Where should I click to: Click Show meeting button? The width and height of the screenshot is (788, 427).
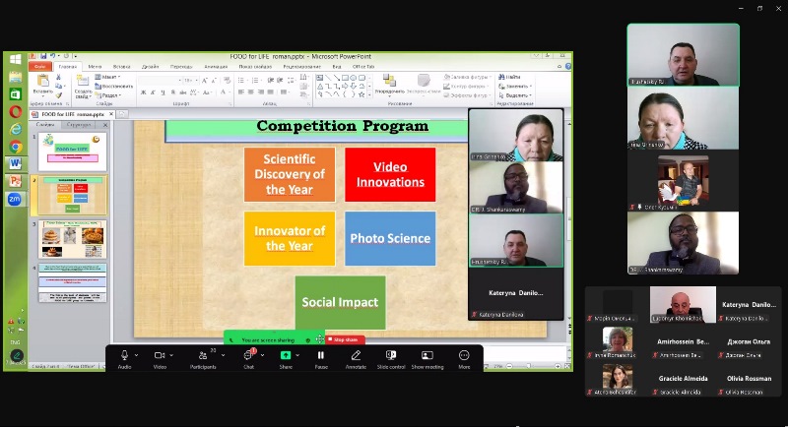tap(427, 359)
